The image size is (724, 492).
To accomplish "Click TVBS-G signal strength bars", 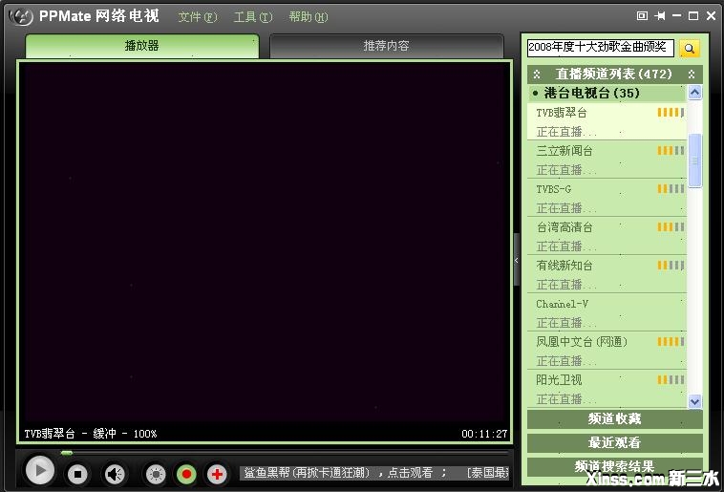I will coord(671,188).
